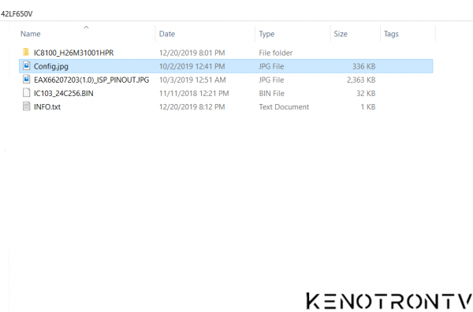Select the IC8100_H26M31001HPR folder name
This screenshot has height=312, width=473.
pos(73,53)
